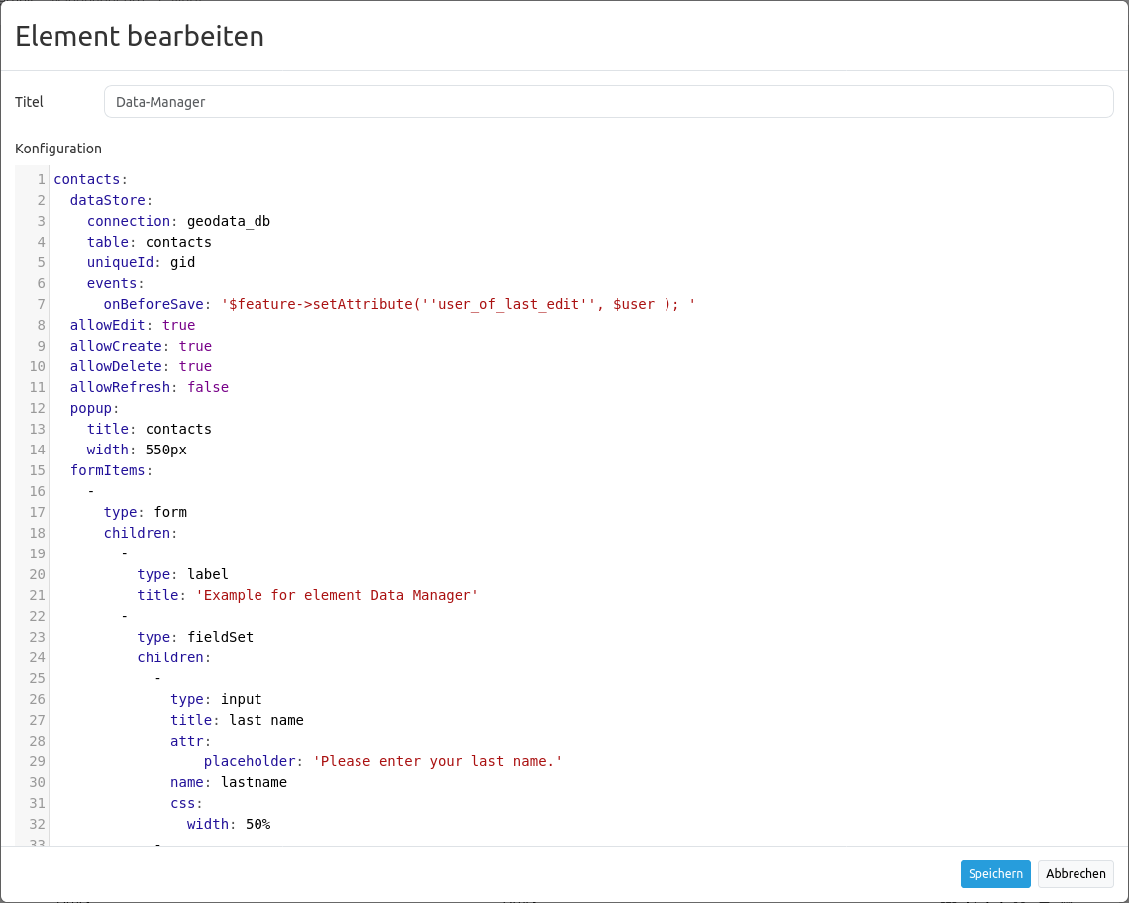1129x903 pixels.
Task: Click the 'true' value of allowDelete
Action: pyautogui.click(x=195, y=367)
